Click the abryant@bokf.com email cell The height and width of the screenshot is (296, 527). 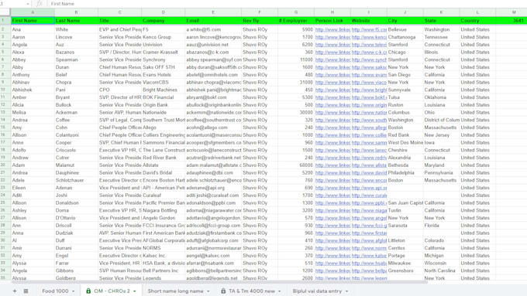tap(213, 97)
